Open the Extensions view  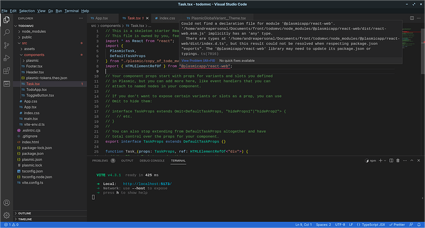7,71
